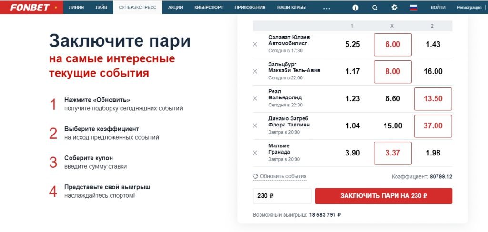
Task: Click the refresh icon beside Обновить события
Action: 255,176
